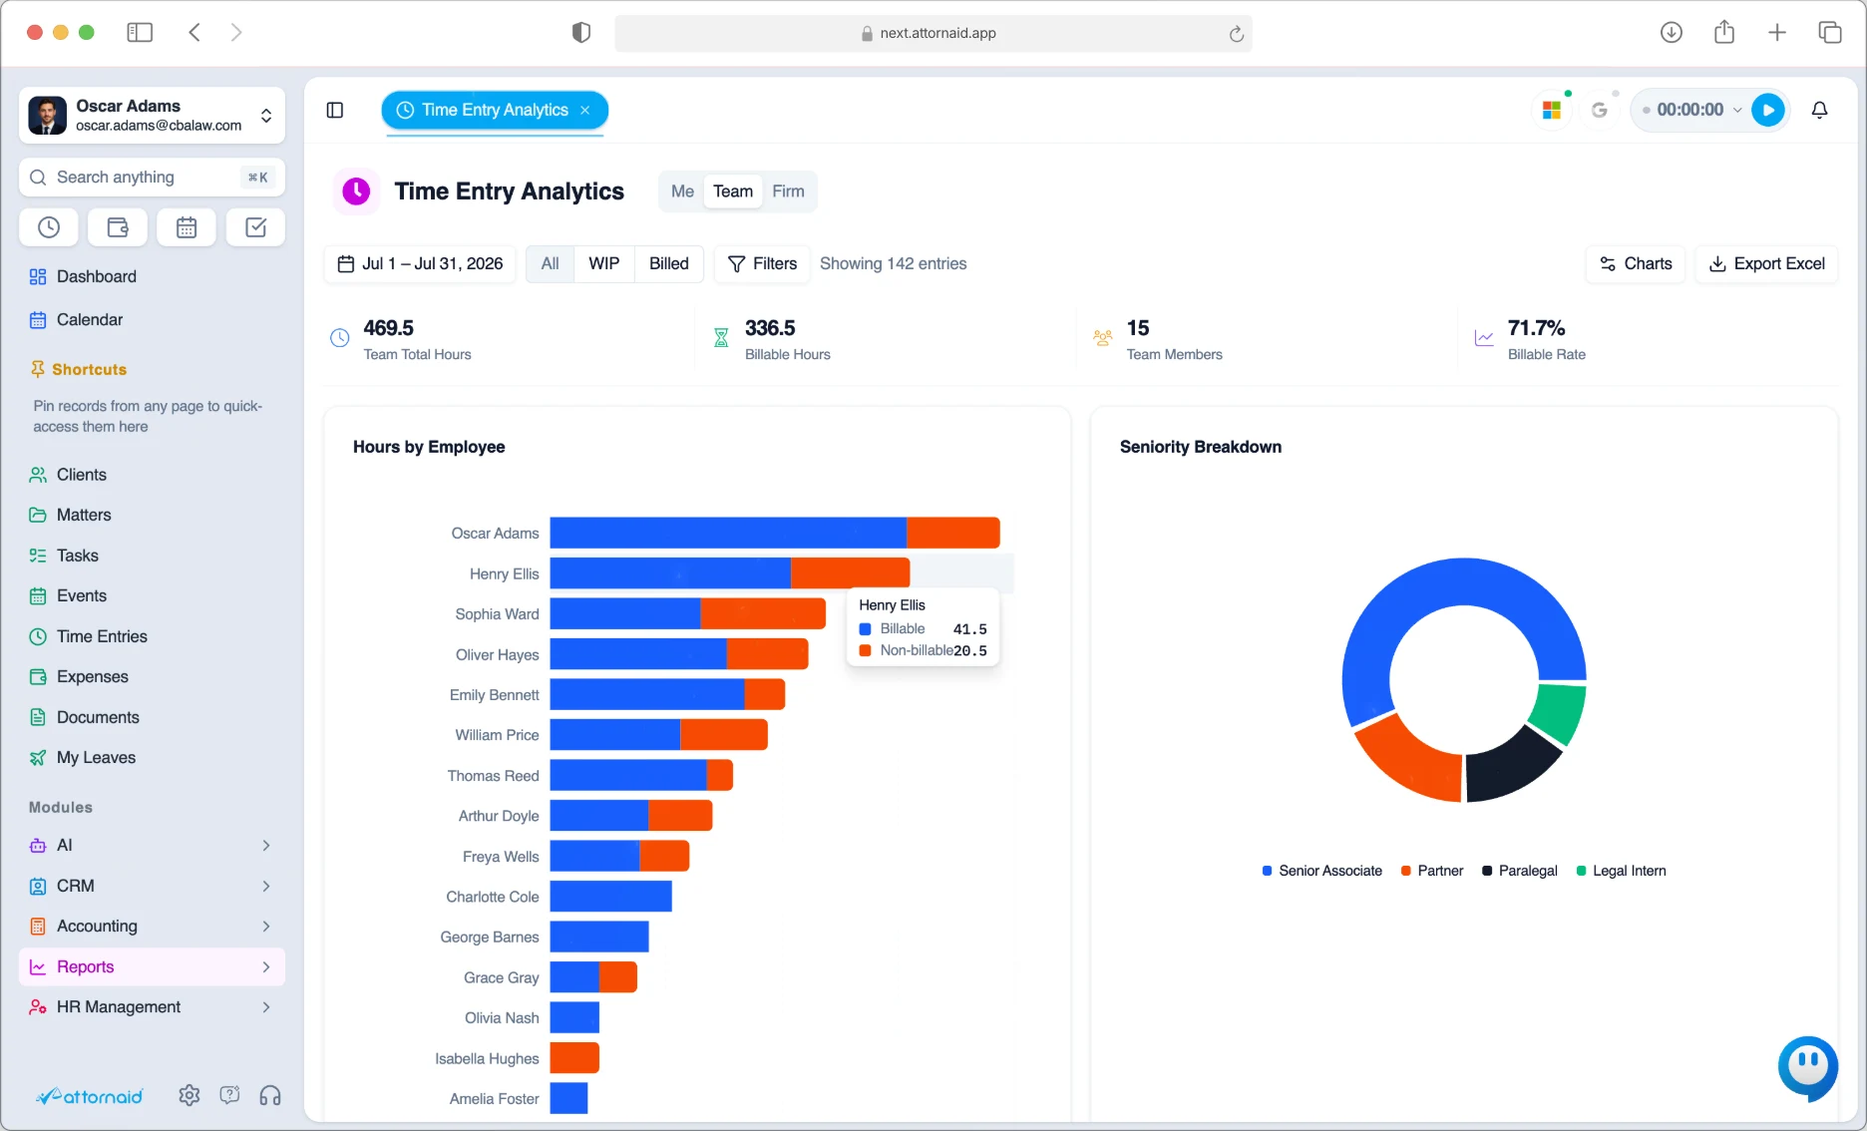Open the notifications bell

pos(1819,110)
